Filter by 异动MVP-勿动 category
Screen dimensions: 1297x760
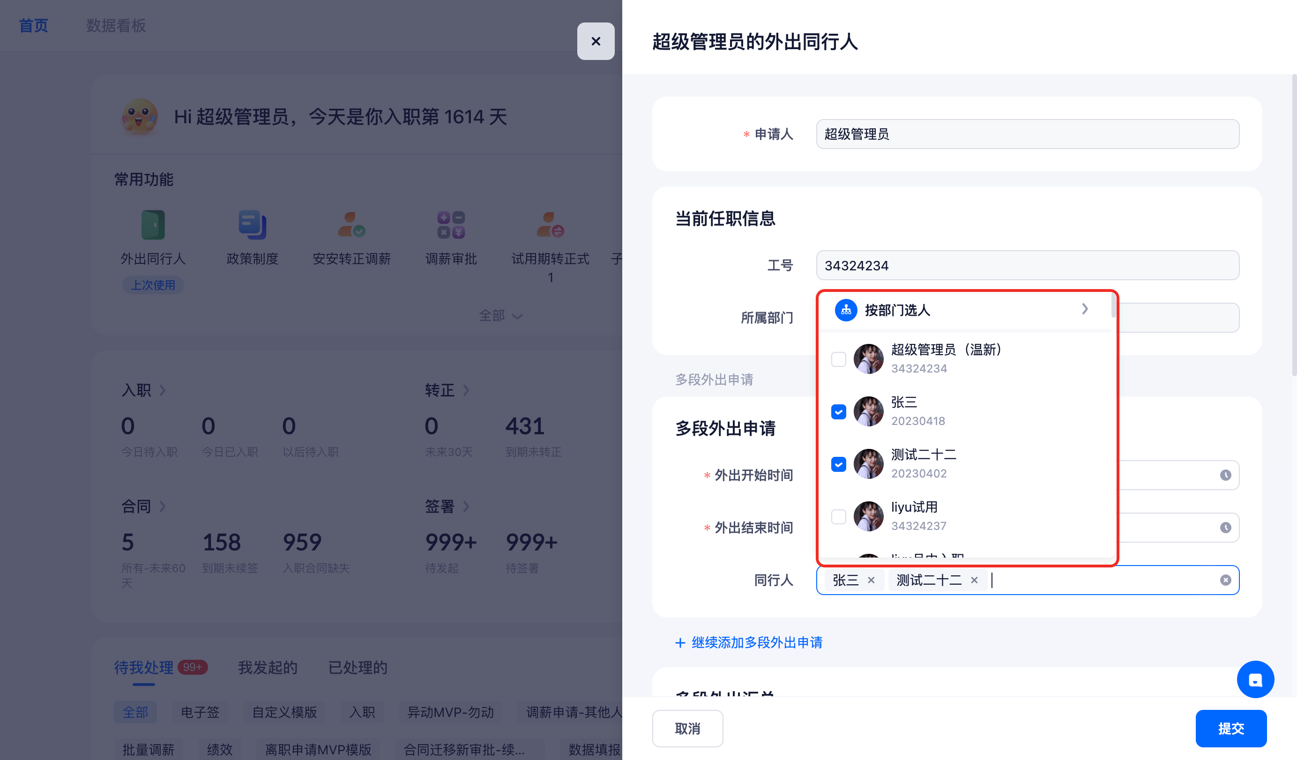click(450, 712)
